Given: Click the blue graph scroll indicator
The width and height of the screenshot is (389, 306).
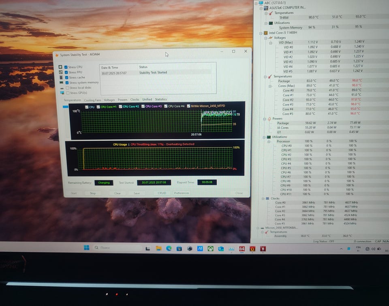Looking at the screenshot, I should 66,107.
